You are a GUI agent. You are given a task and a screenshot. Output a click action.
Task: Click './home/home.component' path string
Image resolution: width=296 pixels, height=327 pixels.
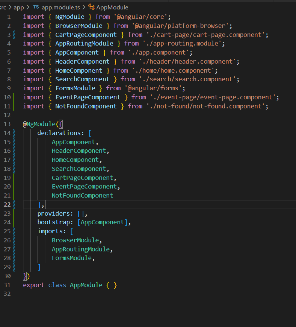(173, 71)
